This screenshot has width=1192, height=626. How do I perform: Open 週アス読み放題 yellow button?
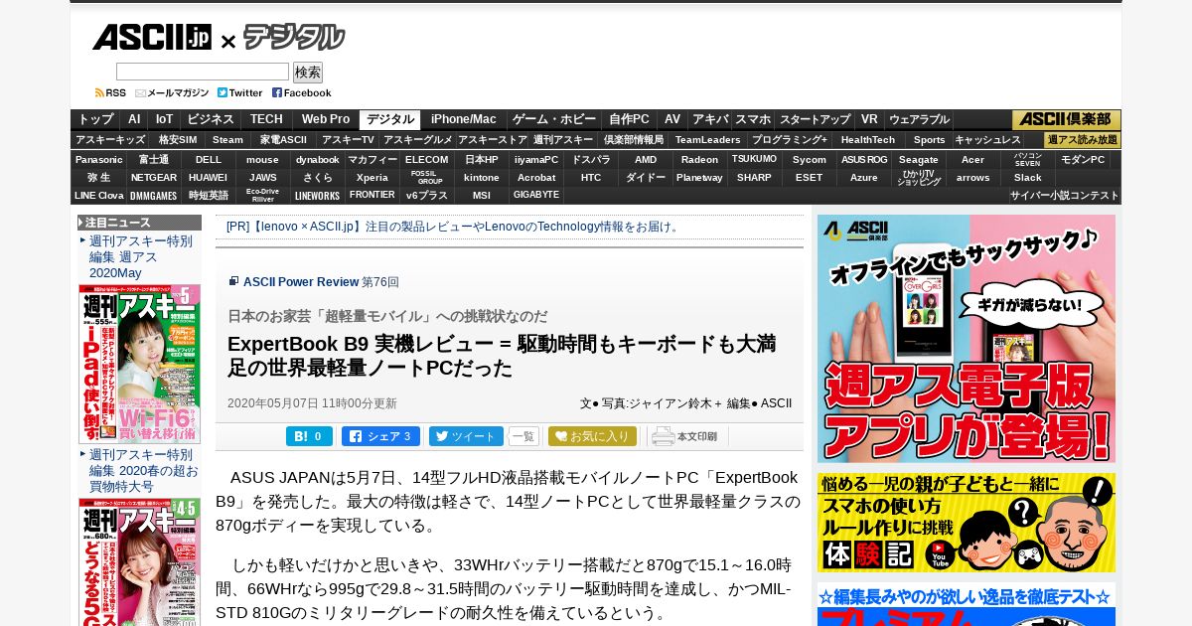click(x=1083, y=140)
